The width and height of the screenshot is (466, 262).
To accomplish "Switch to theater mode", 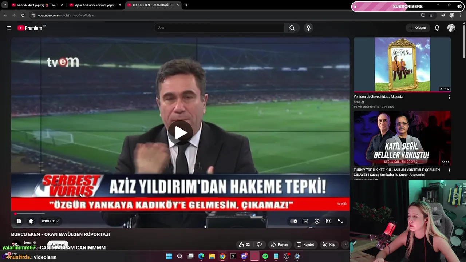I will (329, 221).
